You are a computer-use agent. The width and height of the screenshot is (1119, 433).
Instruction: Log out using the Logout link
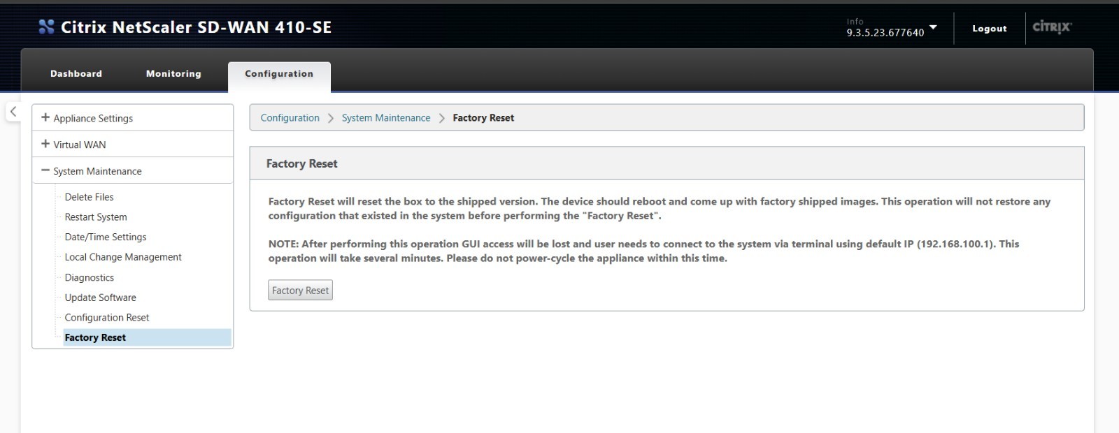coord(990,29)
